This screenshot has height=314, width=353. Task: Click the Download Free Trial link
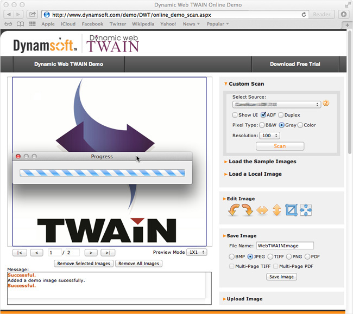[295, 64]
